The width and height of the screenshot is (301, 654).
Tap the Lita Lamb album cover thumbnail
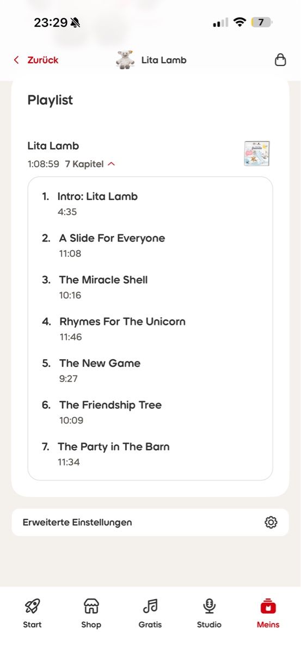pyautogui.click(x=257, y=154)
